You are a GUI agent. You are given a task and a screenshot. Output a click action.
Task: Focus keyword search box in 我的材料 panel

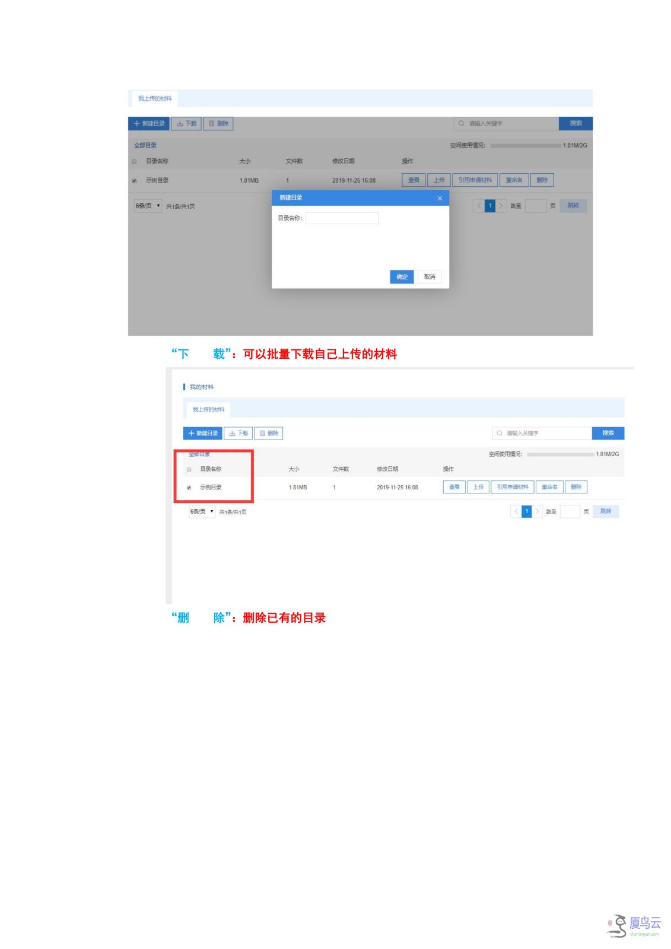[542, 434]
